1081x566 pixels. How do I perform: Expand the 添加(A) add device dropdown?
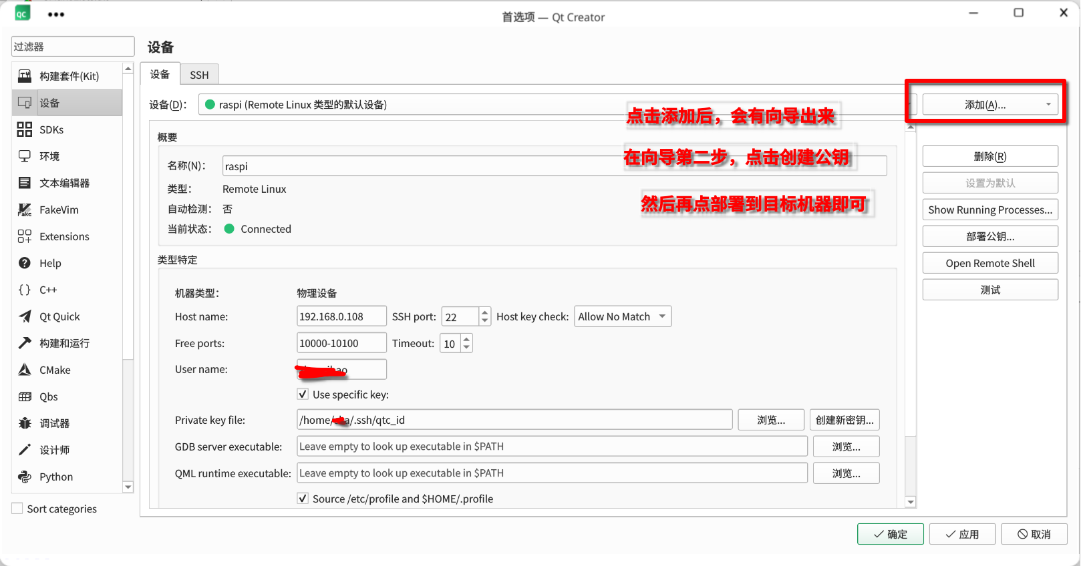(x=1048, y=105)
